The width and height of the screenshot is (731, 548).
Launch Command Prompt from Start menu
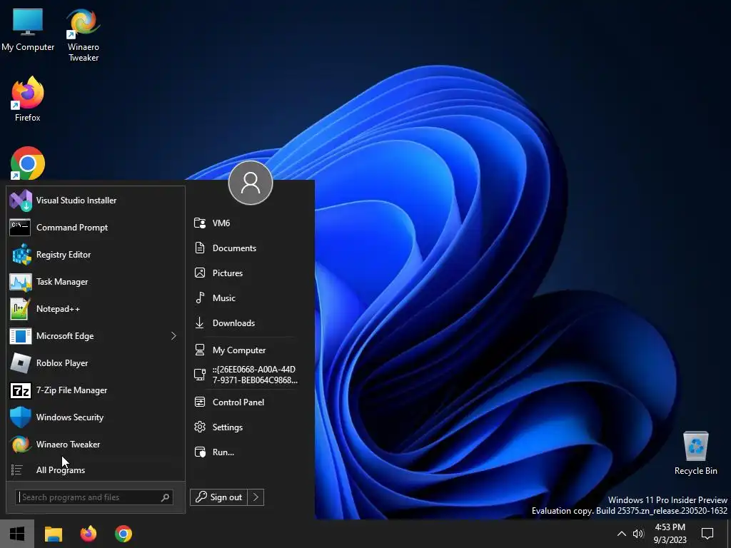click(x=96, y=228)
